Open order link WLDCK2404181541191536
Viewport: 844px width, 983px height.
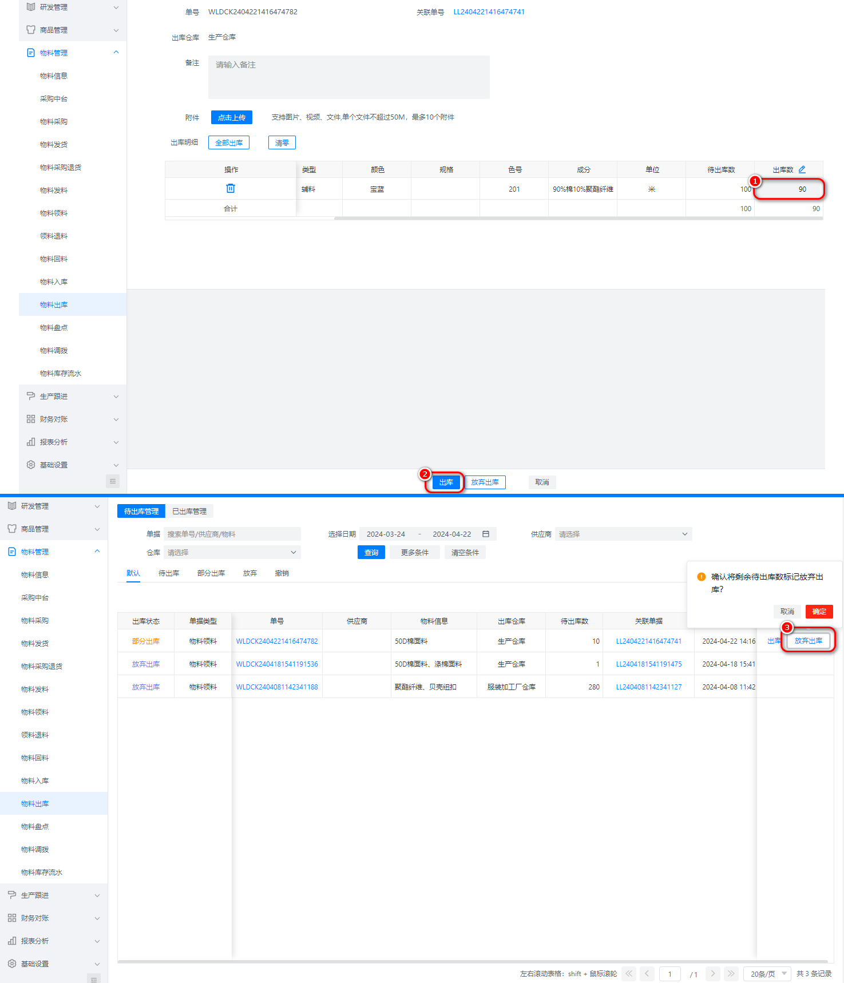[277, 664]
